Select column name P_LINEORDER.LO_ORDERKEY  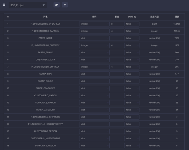click(45, 24)
